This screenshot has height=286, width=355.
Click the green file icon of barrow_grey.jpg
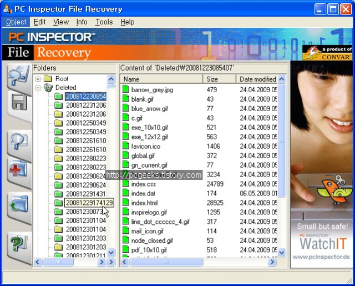[126, 89]
